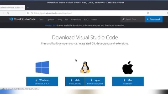Click the padlock site security icon
168x94 pixels.
[32, 13]
